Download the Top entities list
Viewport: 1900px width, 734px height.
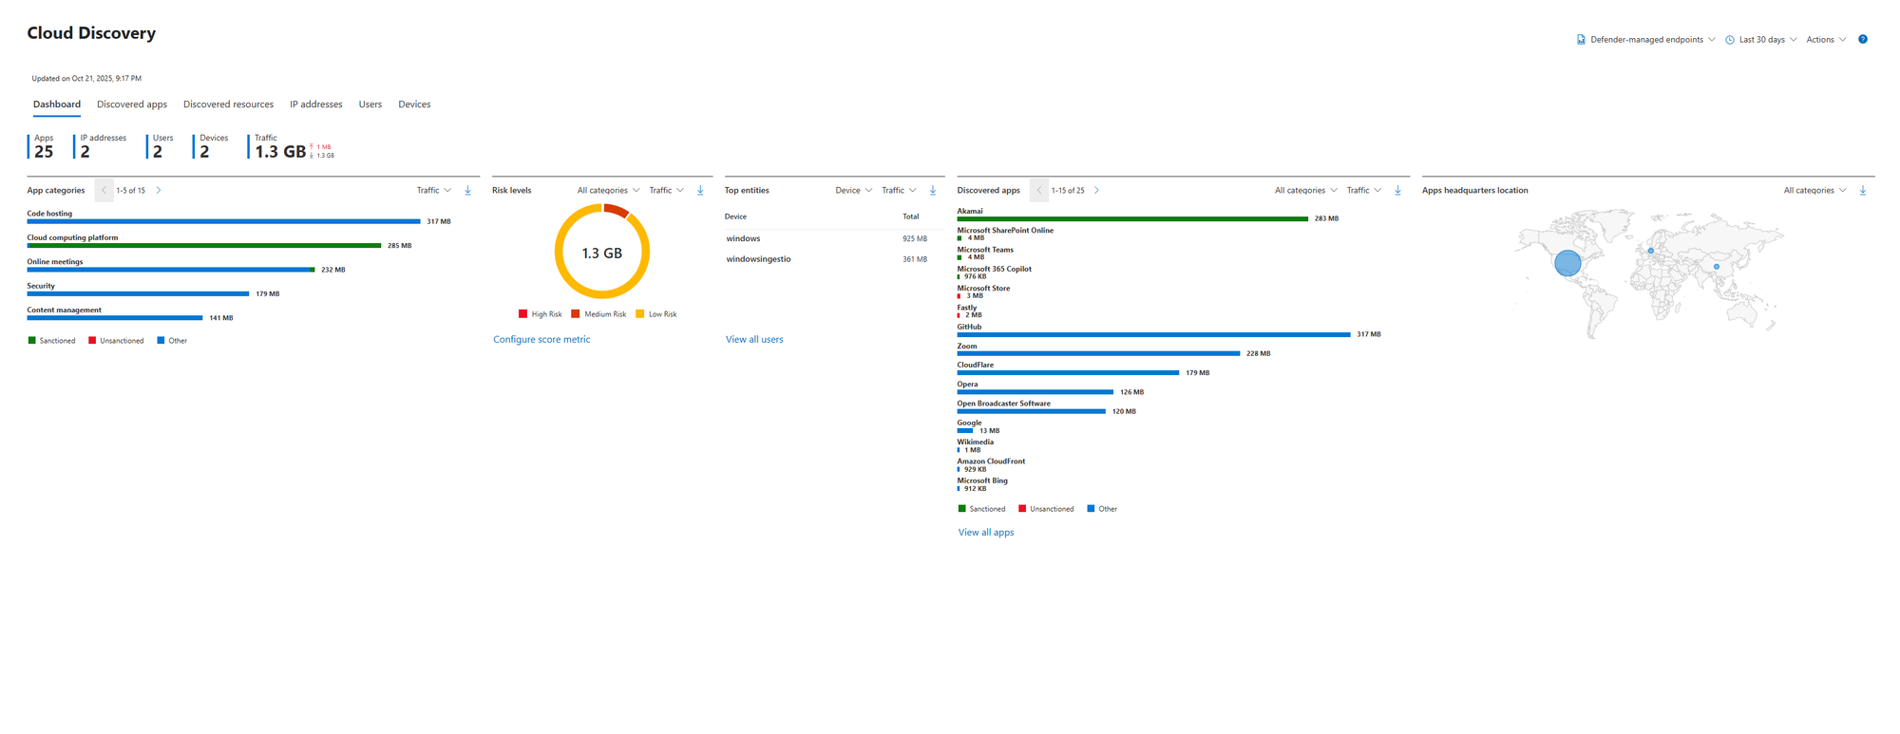pyautogui.click(x=933, y=191)
